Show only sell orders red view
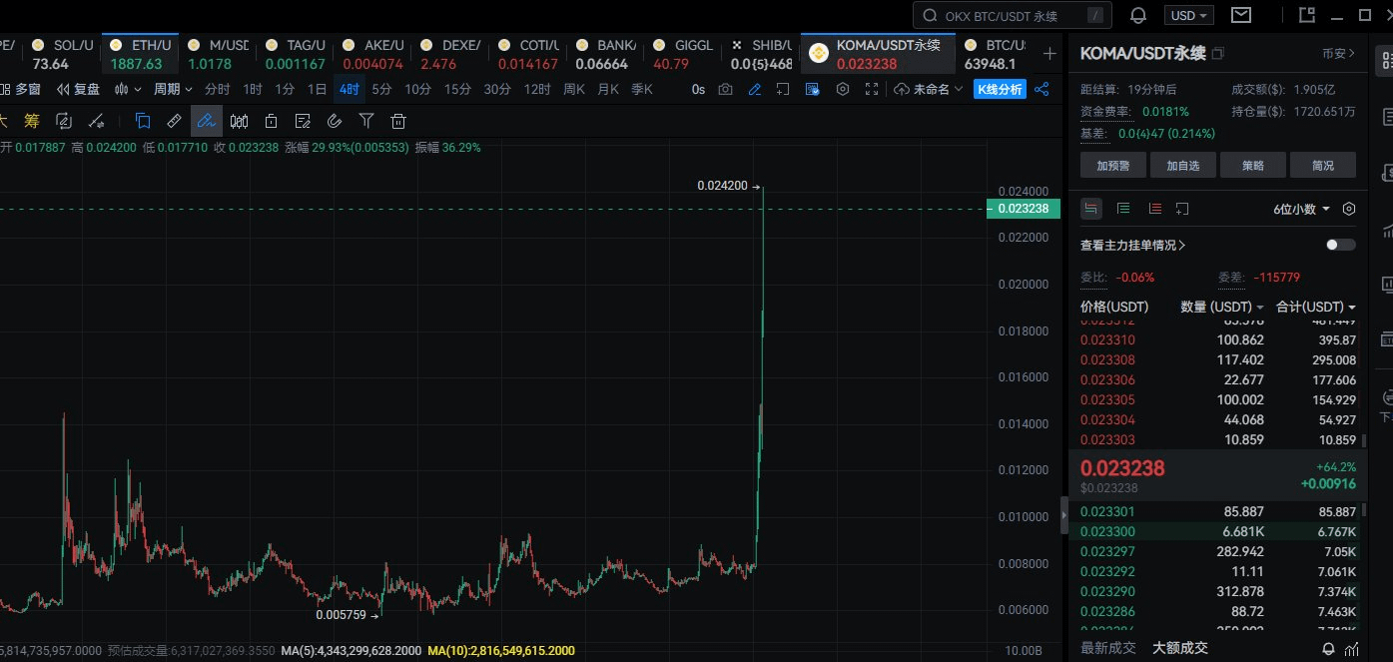Viewport: 1393px width, 662px height. click(x=1155, y=209)
